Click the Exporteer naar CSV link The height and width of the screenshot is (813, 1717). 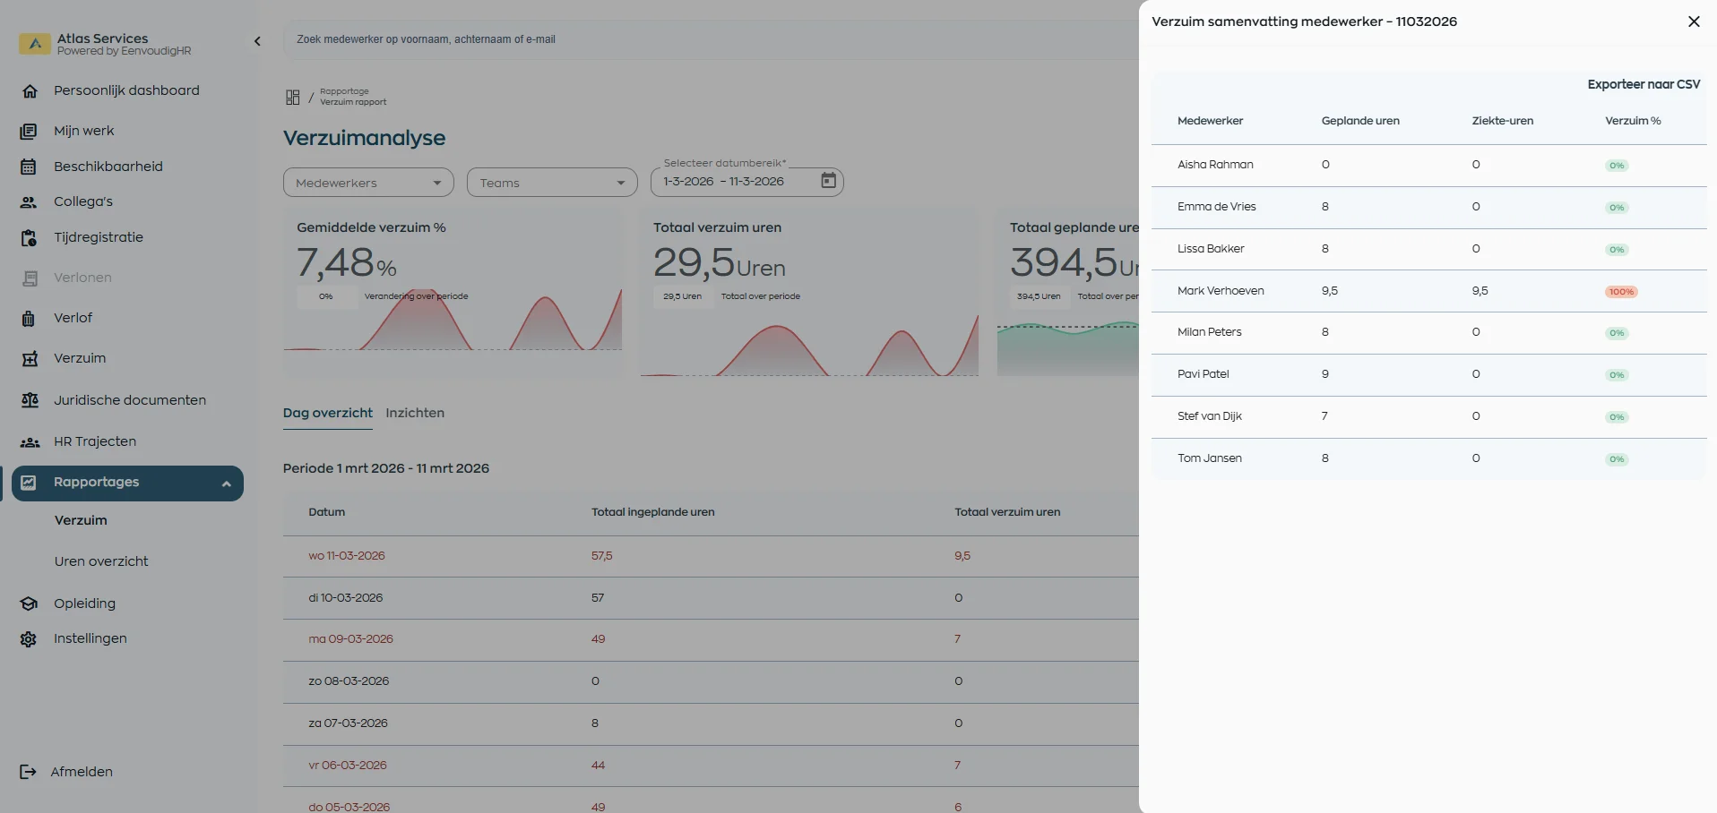click(1644, 83)
